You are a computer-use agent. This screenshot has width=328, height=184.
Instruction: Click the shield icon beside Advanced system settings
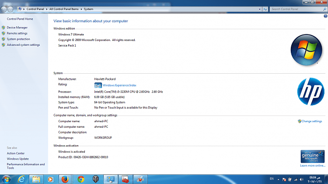click(3, 45)
